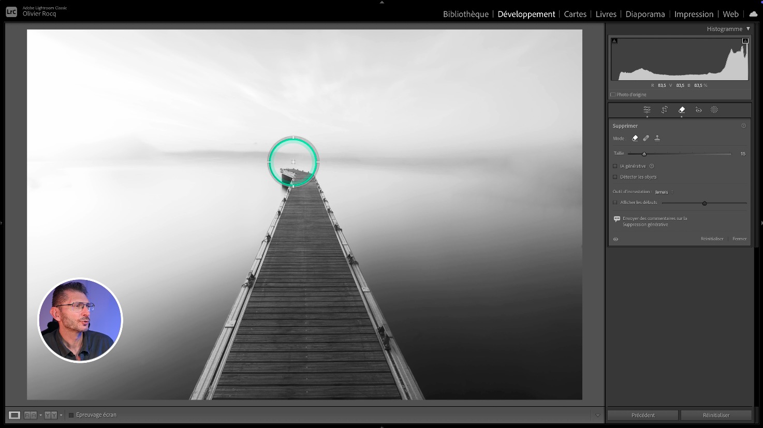Switch to the Bibliothèque module
Screen dimensions: 763x428
point(465,14)
